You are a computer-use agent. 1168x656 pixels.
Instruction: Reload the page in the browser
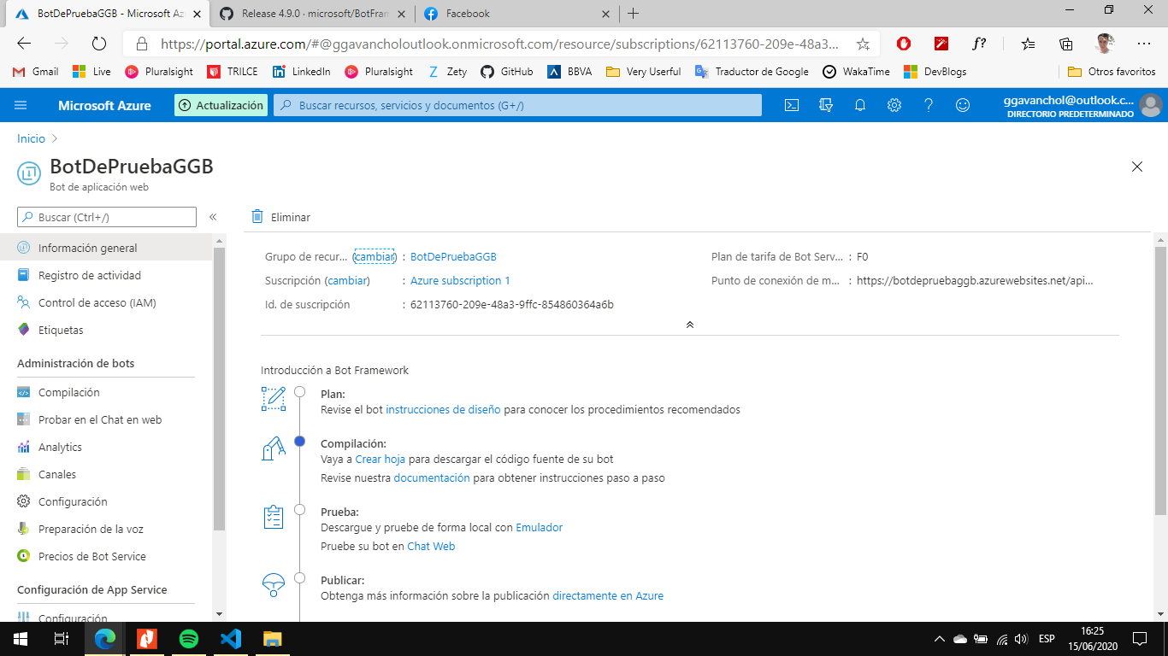[98, 44]
